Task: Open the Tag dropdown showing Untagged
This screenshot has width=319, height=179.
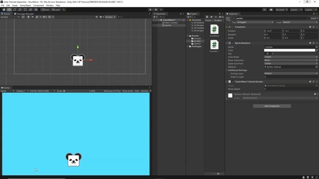Action: [255, 22]
